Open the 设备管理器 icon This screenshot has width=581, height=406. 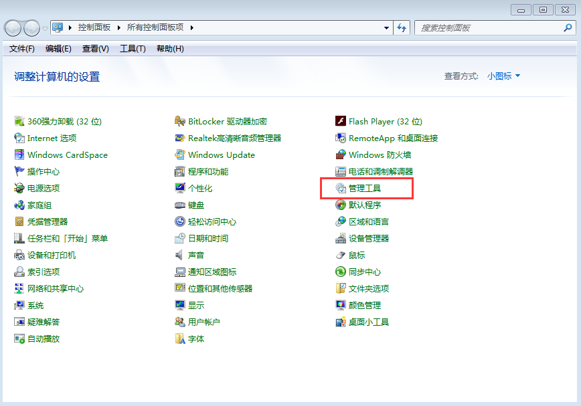tap(341, 238)
